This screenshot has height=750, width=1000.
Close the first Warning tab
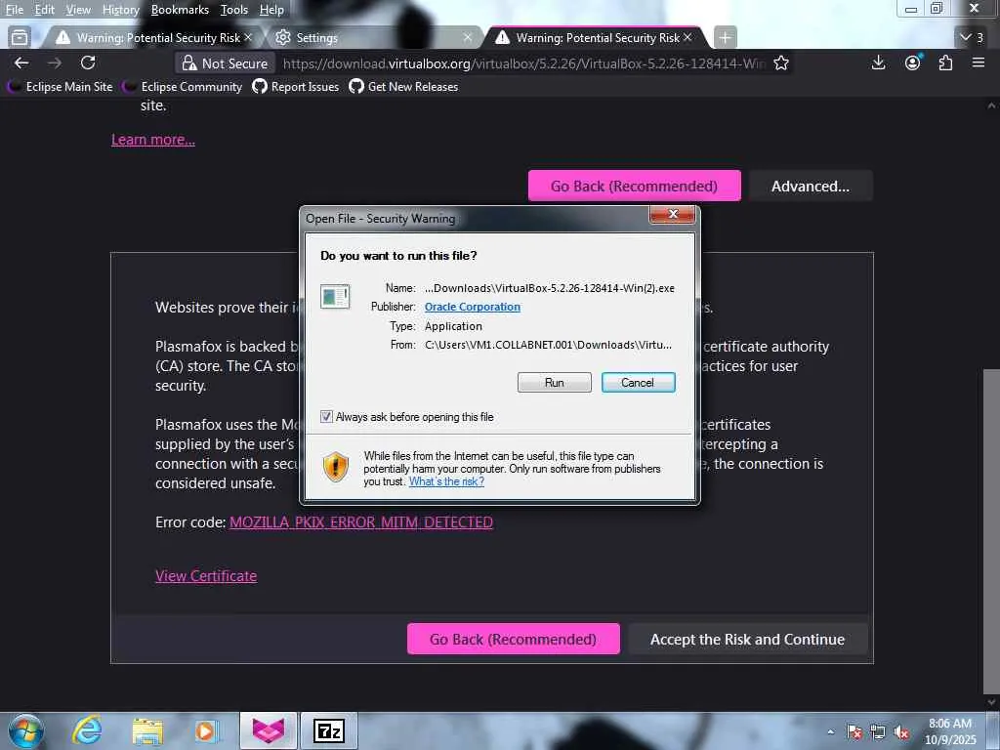(x=248, y=38)
